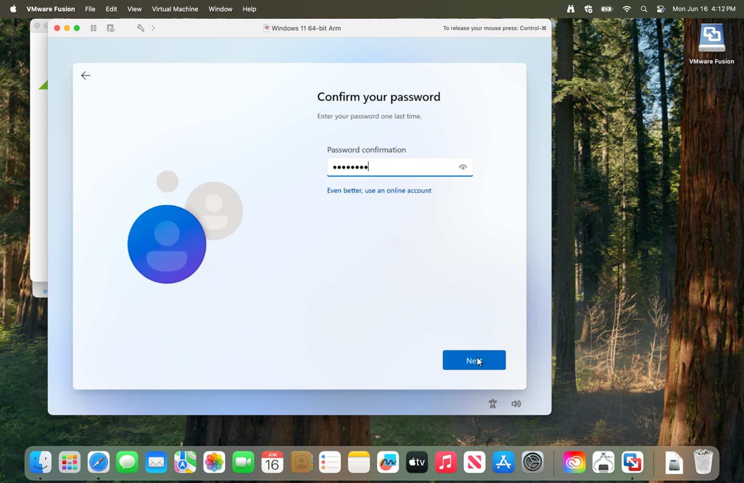Click the back arrow in Windows setup
This screenshot has height=483, width=744.
coord(85,75)
